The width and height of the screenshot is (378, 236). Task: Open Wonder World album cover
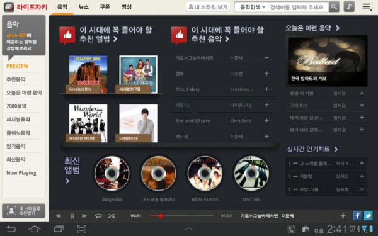pyautogui.click(x=88, y=123)
